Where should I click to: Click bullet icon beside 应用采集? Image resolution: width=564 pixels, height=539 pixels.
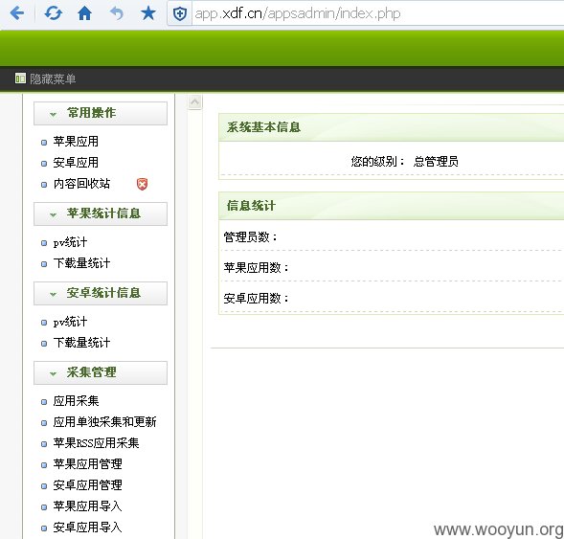[x=44, y=402]
